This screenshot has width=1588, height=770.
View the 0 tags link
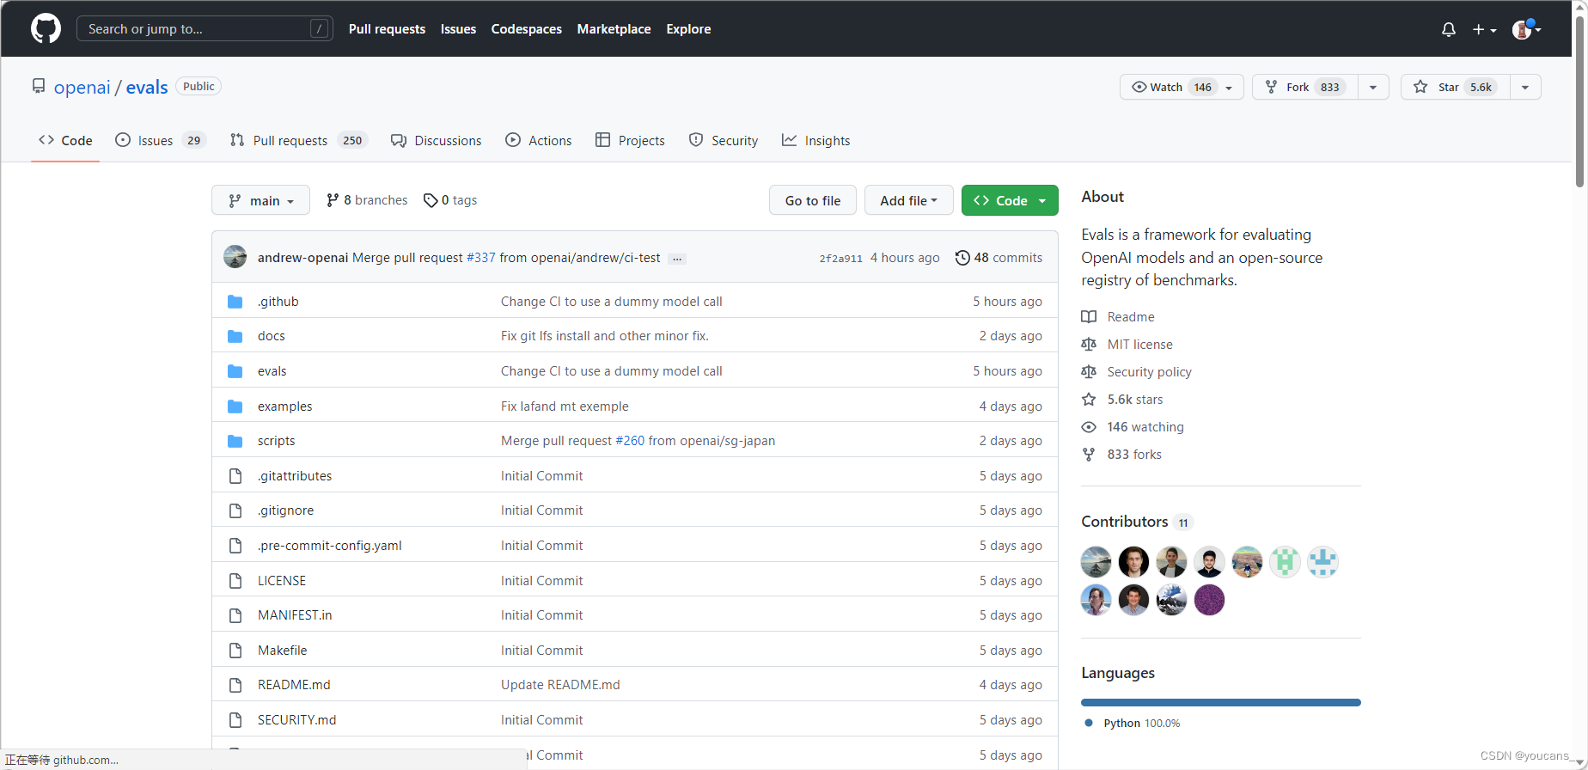pos(450,200)
